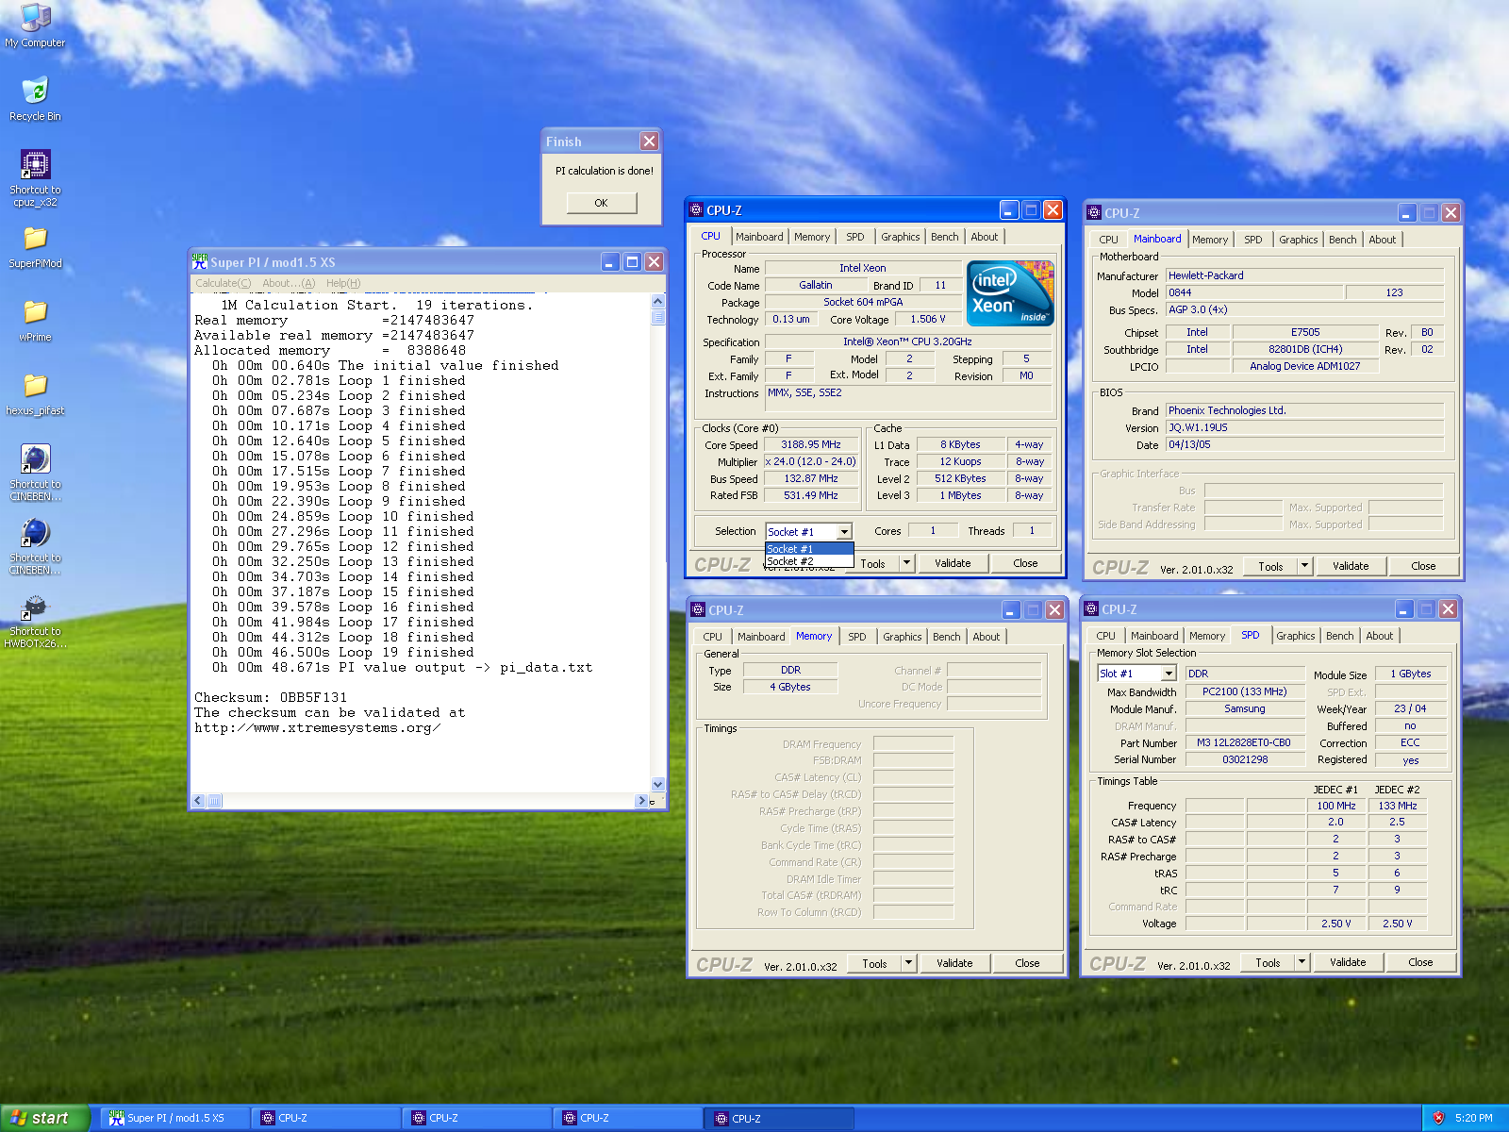
Task: Maximize the Super PI window
Action: tap(632, 261)
